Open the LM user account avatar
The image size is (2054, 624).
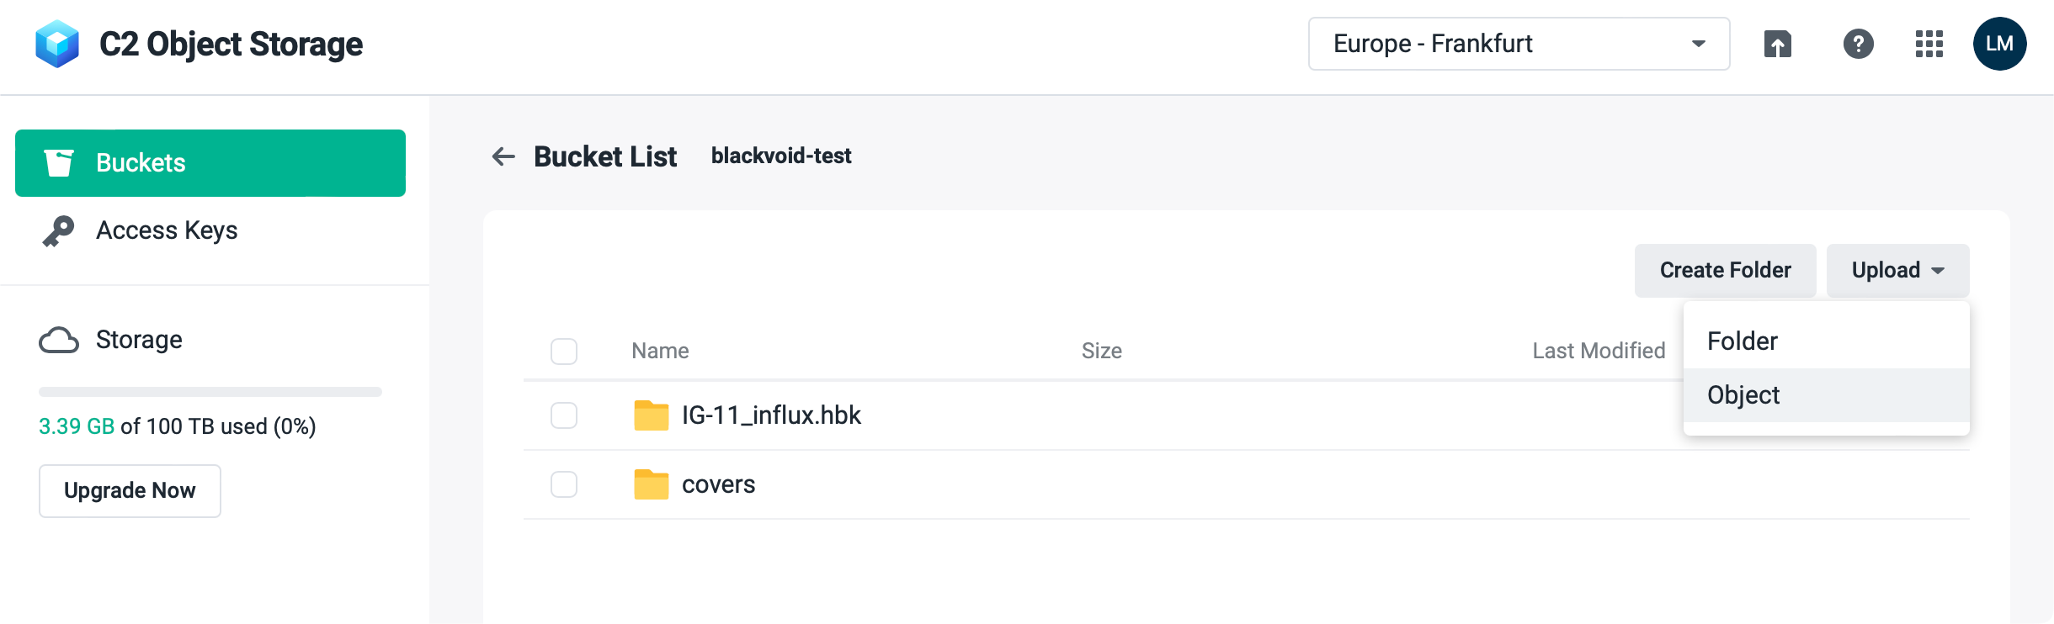(x=1999, y=44)
